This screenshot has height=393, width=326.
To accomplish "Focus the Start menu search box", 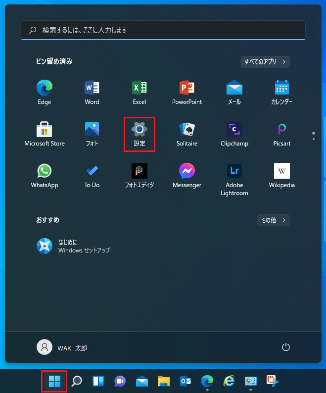I will pos(163,30).
